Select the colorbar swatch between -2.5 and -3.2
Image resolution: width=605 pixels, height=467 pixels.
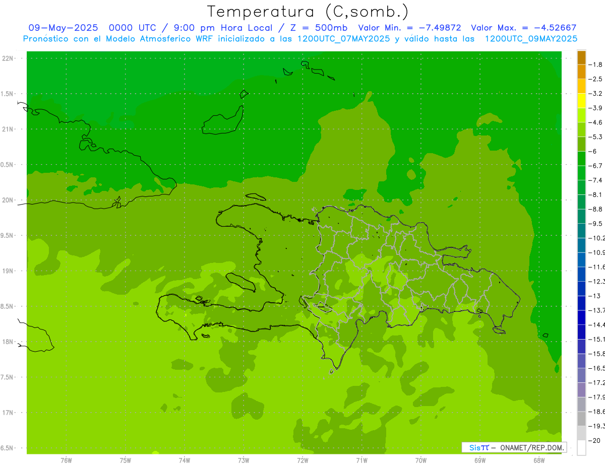(x=581, y=86)
